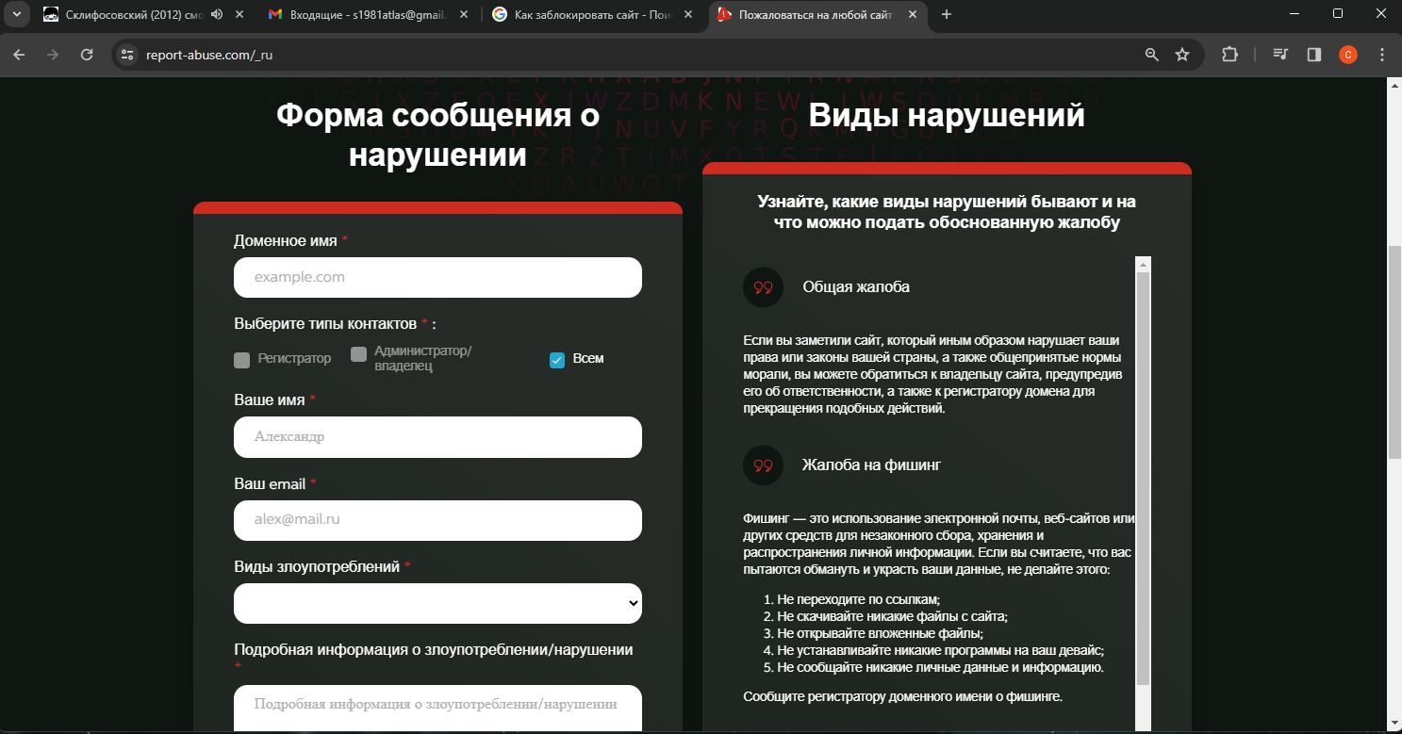Click the Выберите типы контактов label

coord(335,324)
